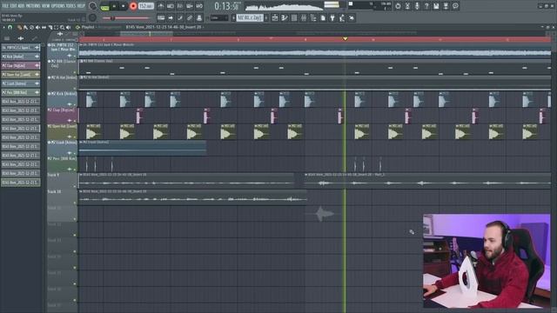The width and height of the screenshot is (557, 313).
Task: Click the render/export audio icon
Action: [446, 6]
